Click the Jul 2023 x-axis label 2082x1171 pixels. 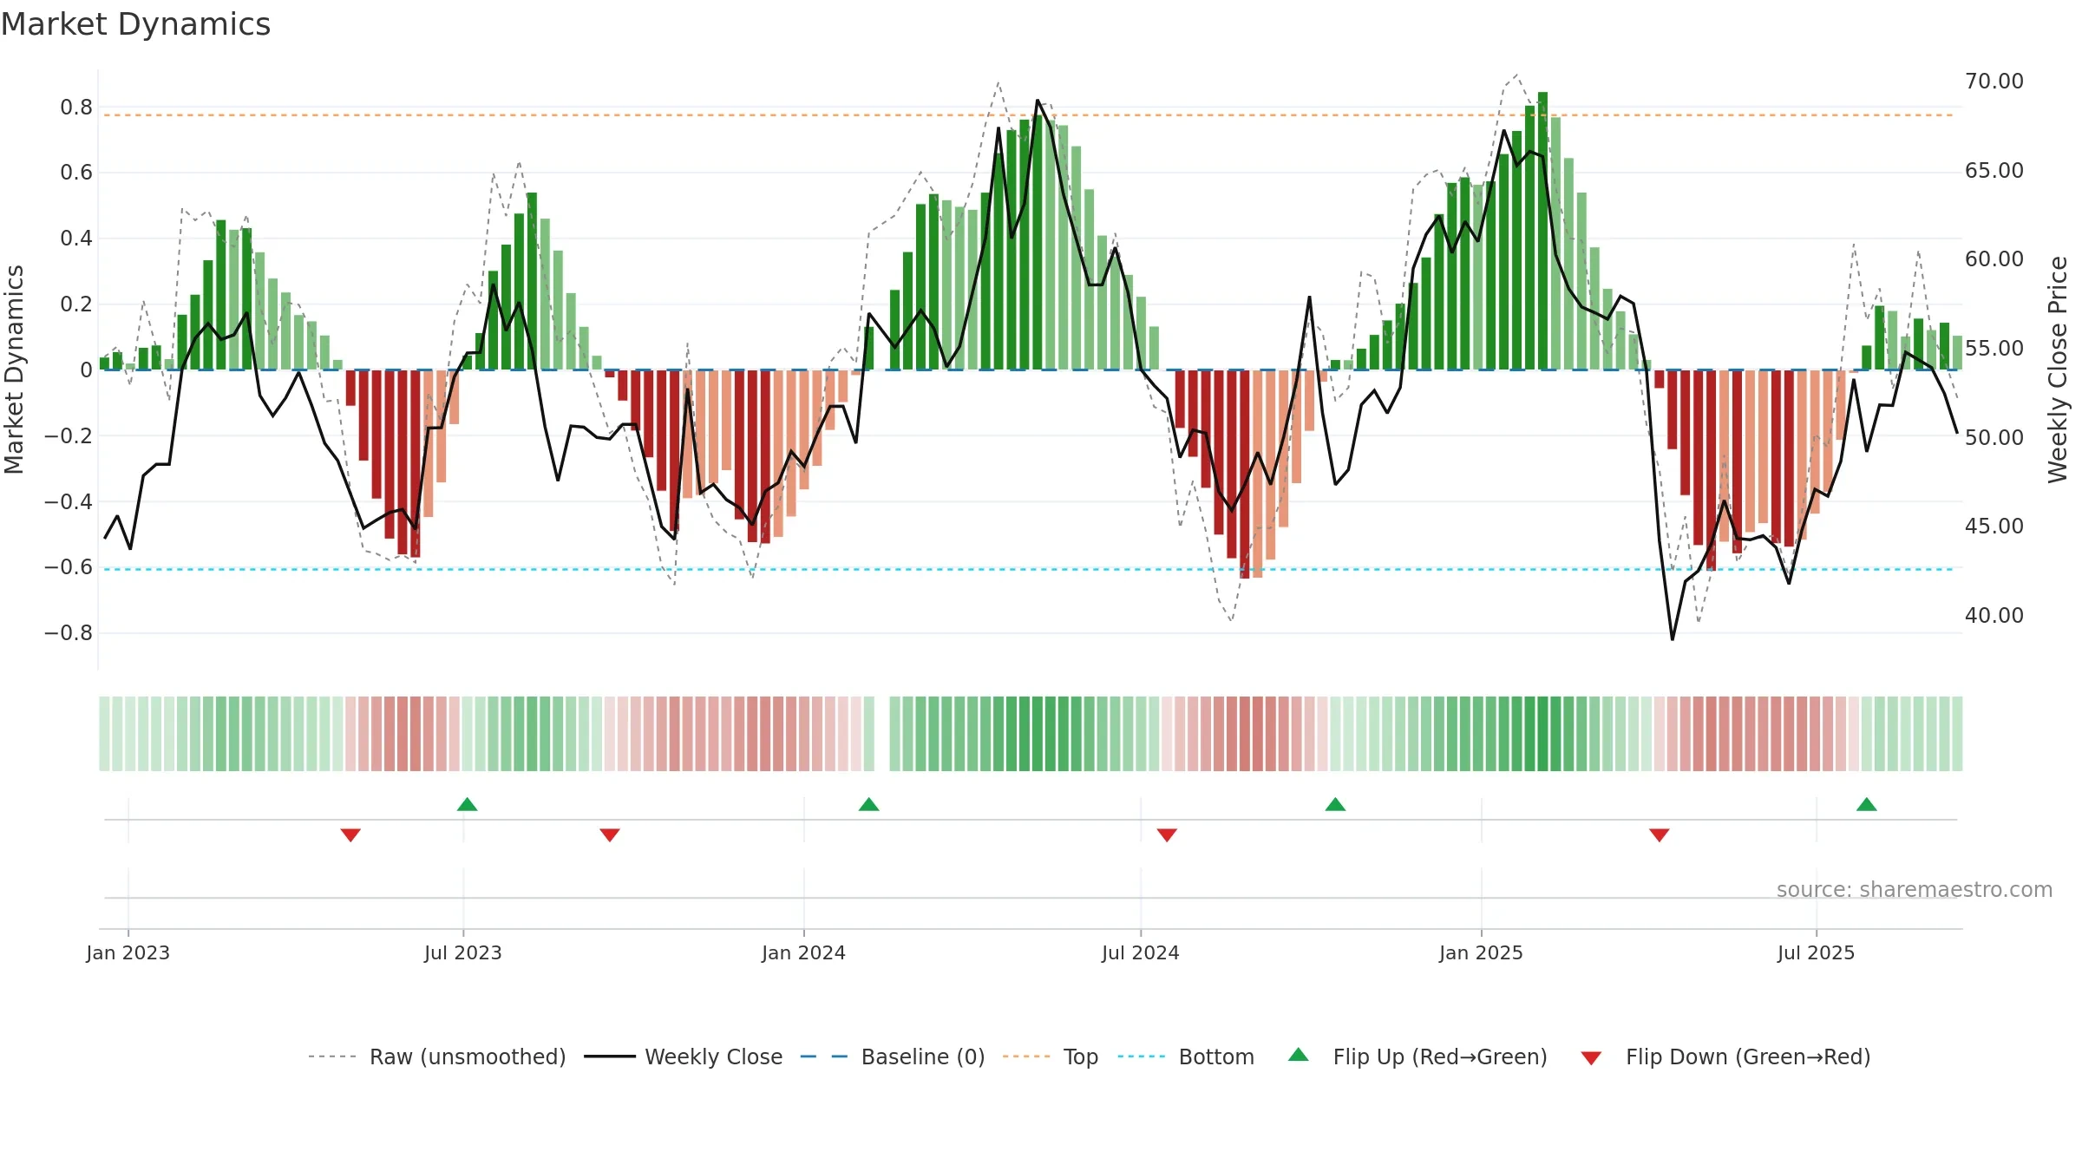pyautogui.click(x=463, y=952)
